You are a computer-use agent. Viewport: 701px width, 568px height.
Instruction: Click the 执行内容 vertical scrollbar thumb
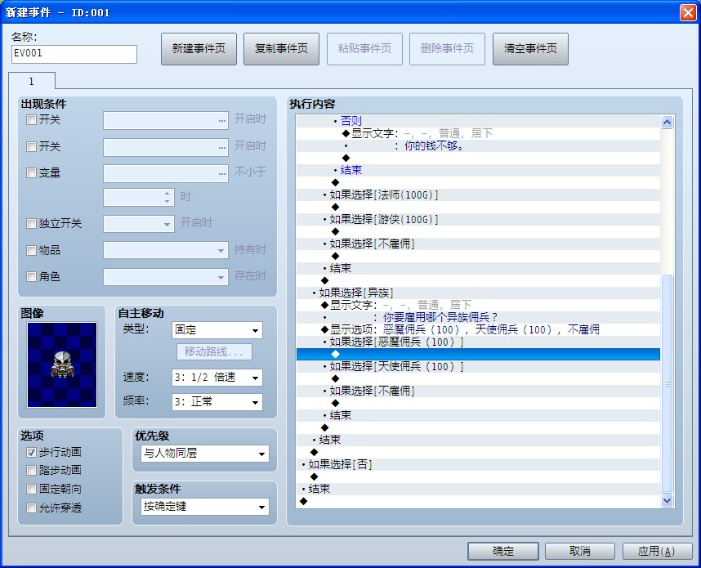point(667,383)
